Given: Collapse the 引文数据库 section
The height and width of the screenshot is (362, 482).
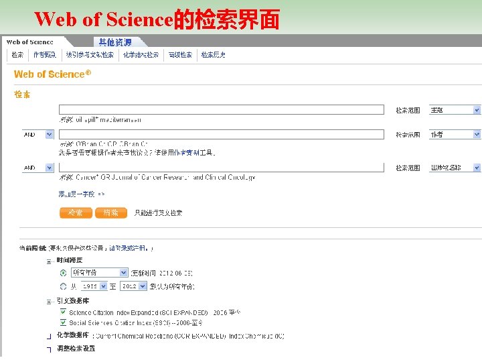Looking at the screenshot, I should (50, 302).
